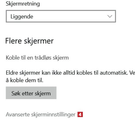This screenshot has height=125, width=135.
Task: Click the Søk etter skjerm button
Action: pos(31,93)
